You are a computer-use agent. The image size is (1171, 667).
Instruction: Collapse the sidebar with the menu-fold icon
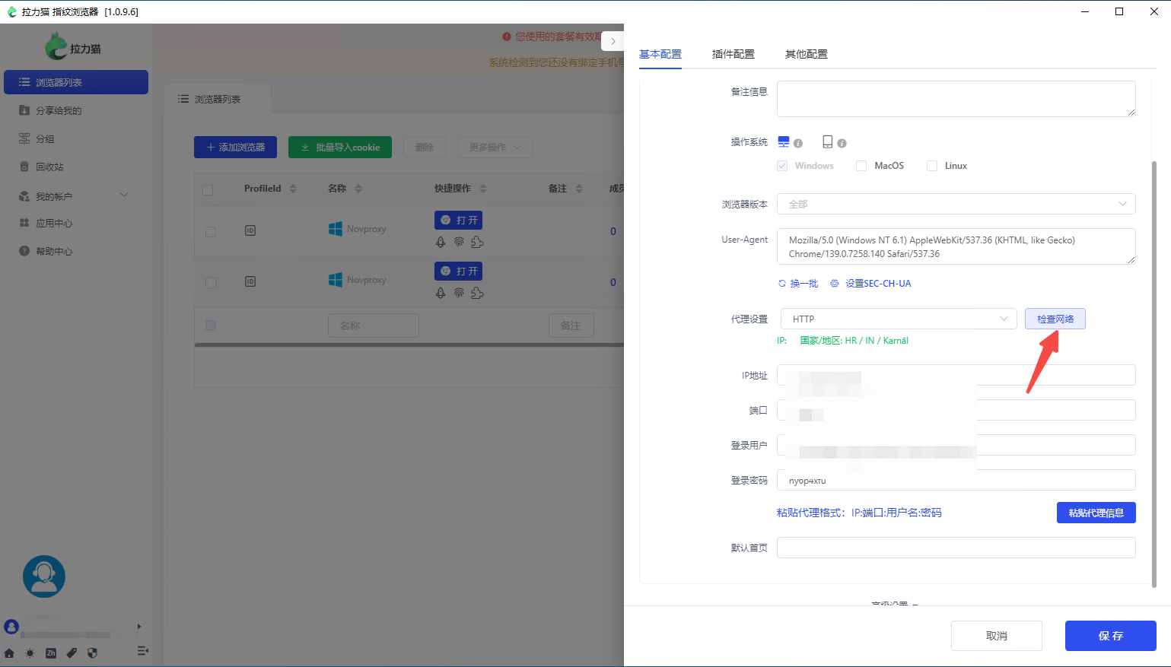tap(142, 651)
